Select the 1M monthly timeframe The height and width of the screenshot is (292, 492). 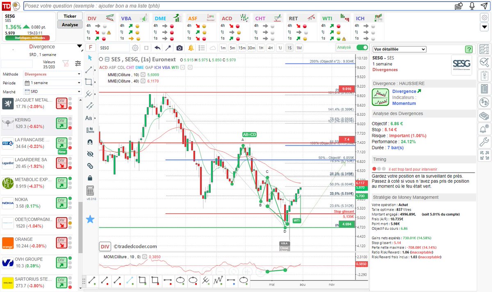[x=299, y=48]
